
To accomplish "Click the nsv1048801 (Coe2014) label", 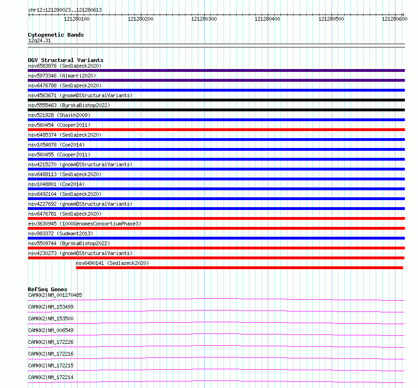I will (x=56, y=184).
